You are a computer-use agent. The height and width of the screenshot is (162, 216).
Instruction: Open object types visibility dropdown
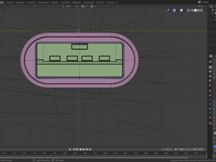click(x=169, y=10)
